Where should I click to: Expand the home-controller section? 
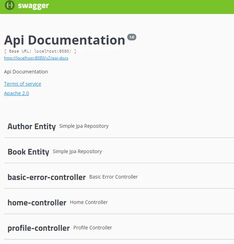37,203
